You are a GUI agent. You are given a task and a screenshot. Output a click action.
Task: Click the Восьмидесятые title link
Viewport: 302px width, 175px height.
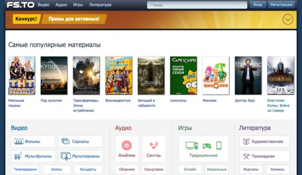click(118, 100)
